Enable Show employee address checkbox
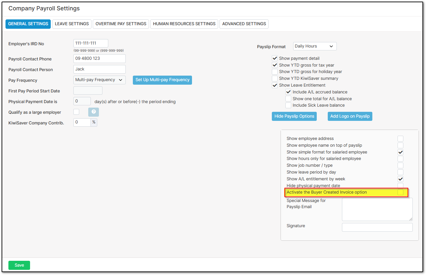This screenshot has height=275, width=426. (x=400, y=139)
